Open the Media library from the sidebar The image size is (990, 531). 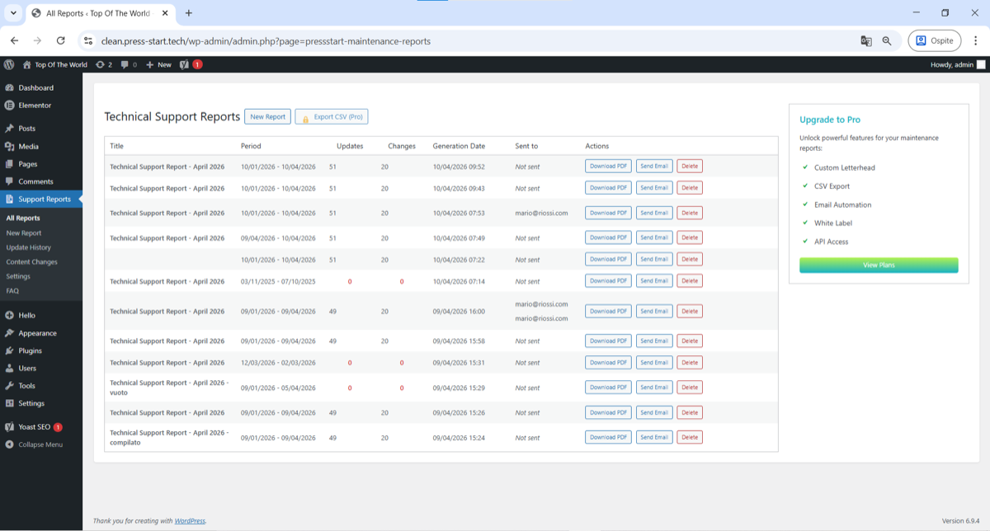[30, 146]
